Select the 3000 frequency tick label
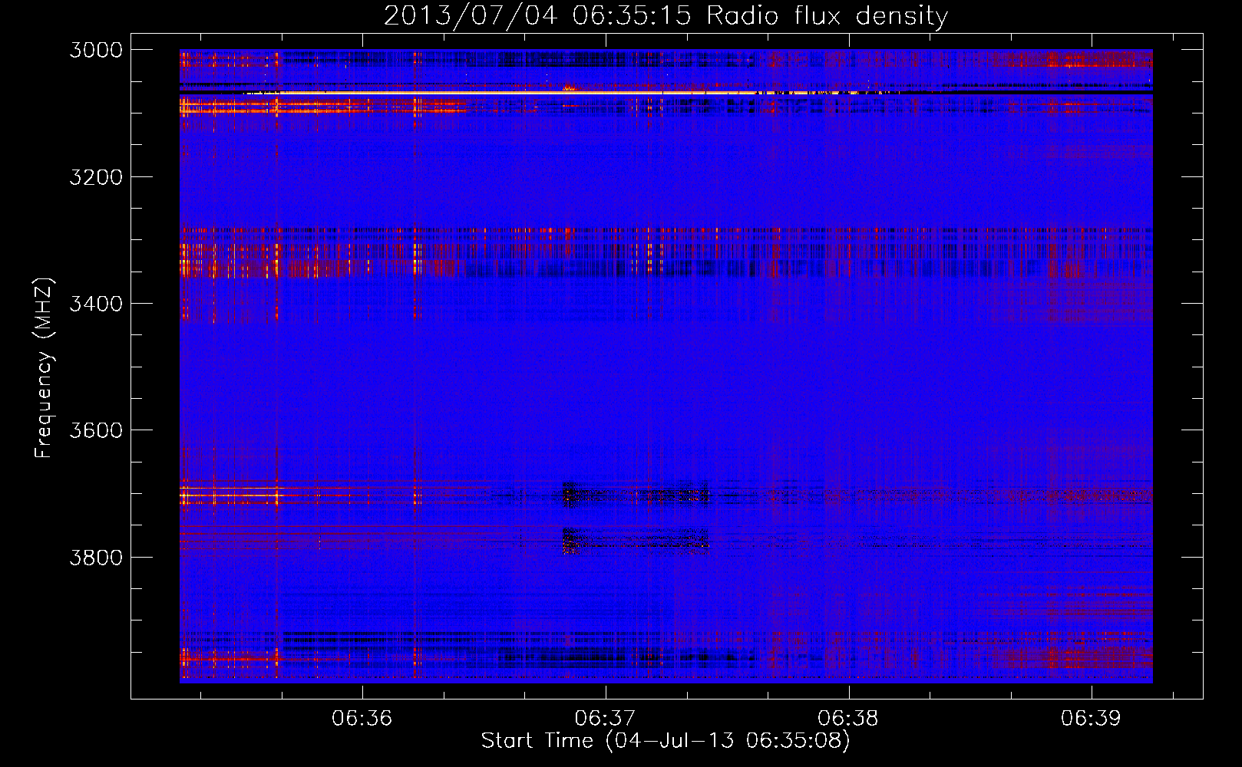 coord(96,50)
